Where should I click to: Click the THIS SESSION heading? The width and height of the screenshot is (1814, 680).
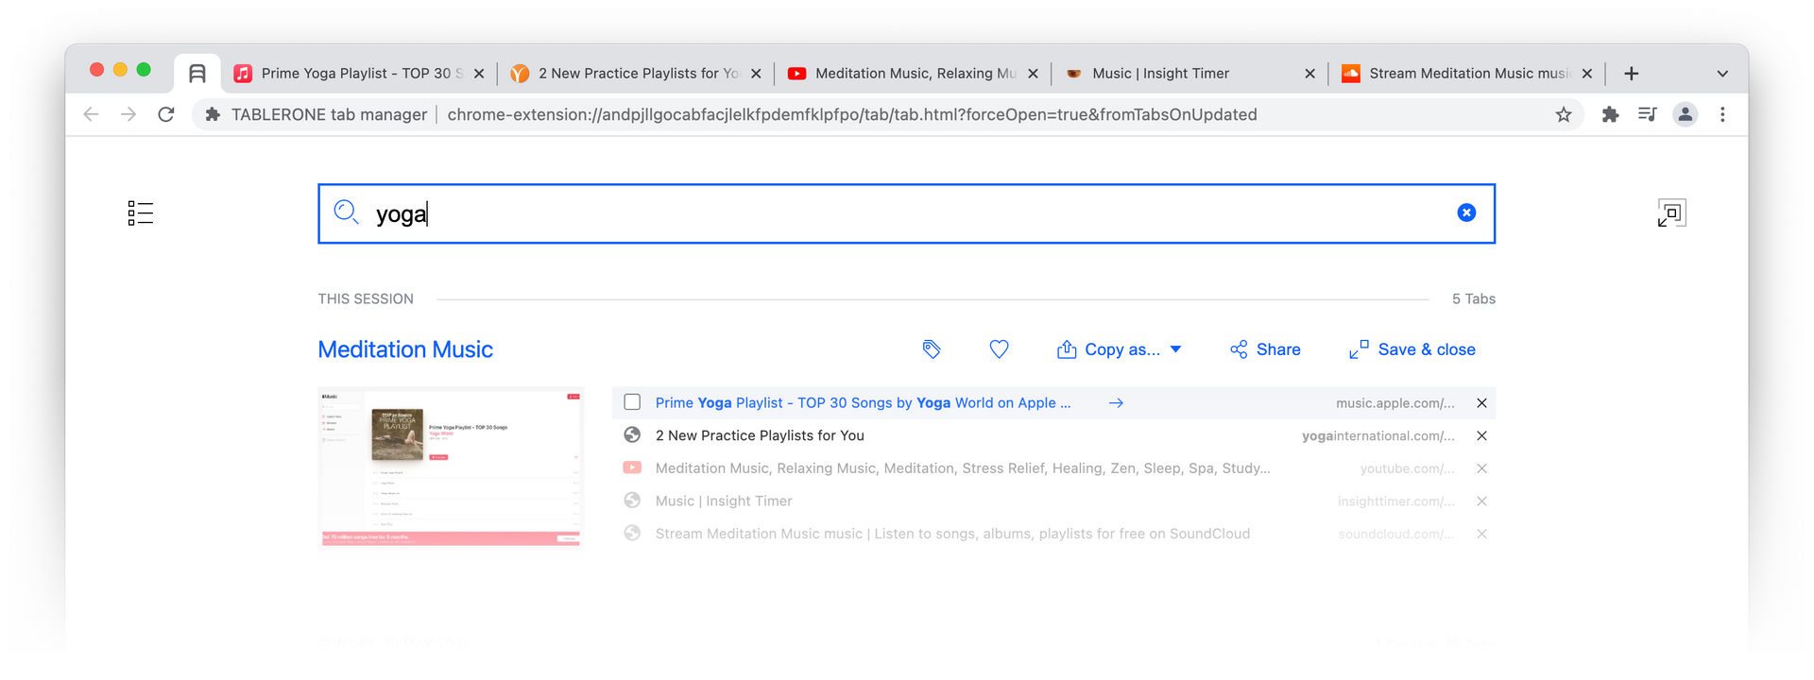pyautogui.click(x=366, y=298)
